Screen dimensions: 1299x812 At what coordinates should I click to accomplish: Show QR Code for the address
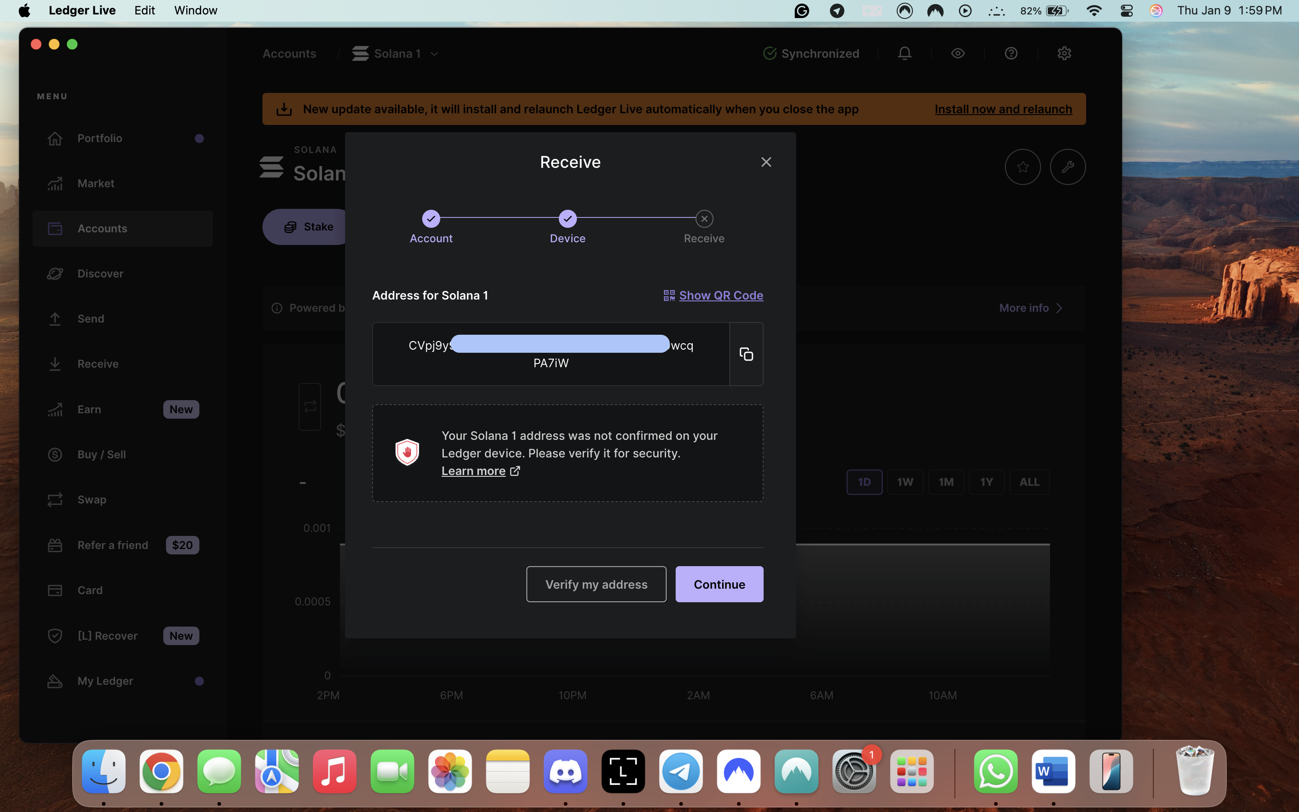pos(721,295)
